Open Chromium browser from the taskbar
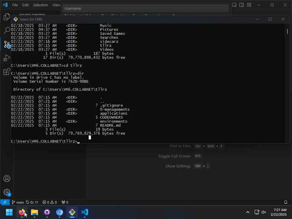The height and width of the screenshot is (219, 292). pos(60,212)
